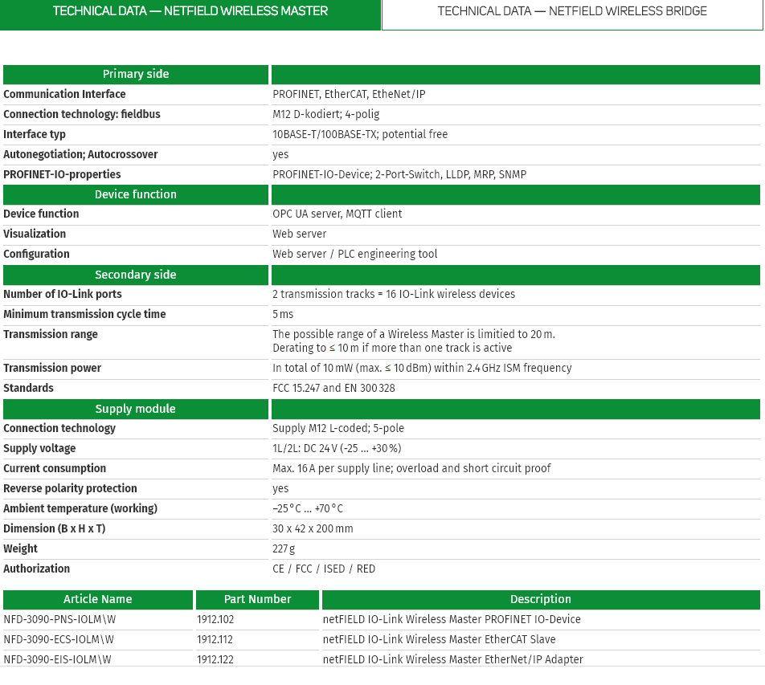Click Ambient temperature (working) label
The width and height of the screenshot is (765, 685).
point(80,508)
